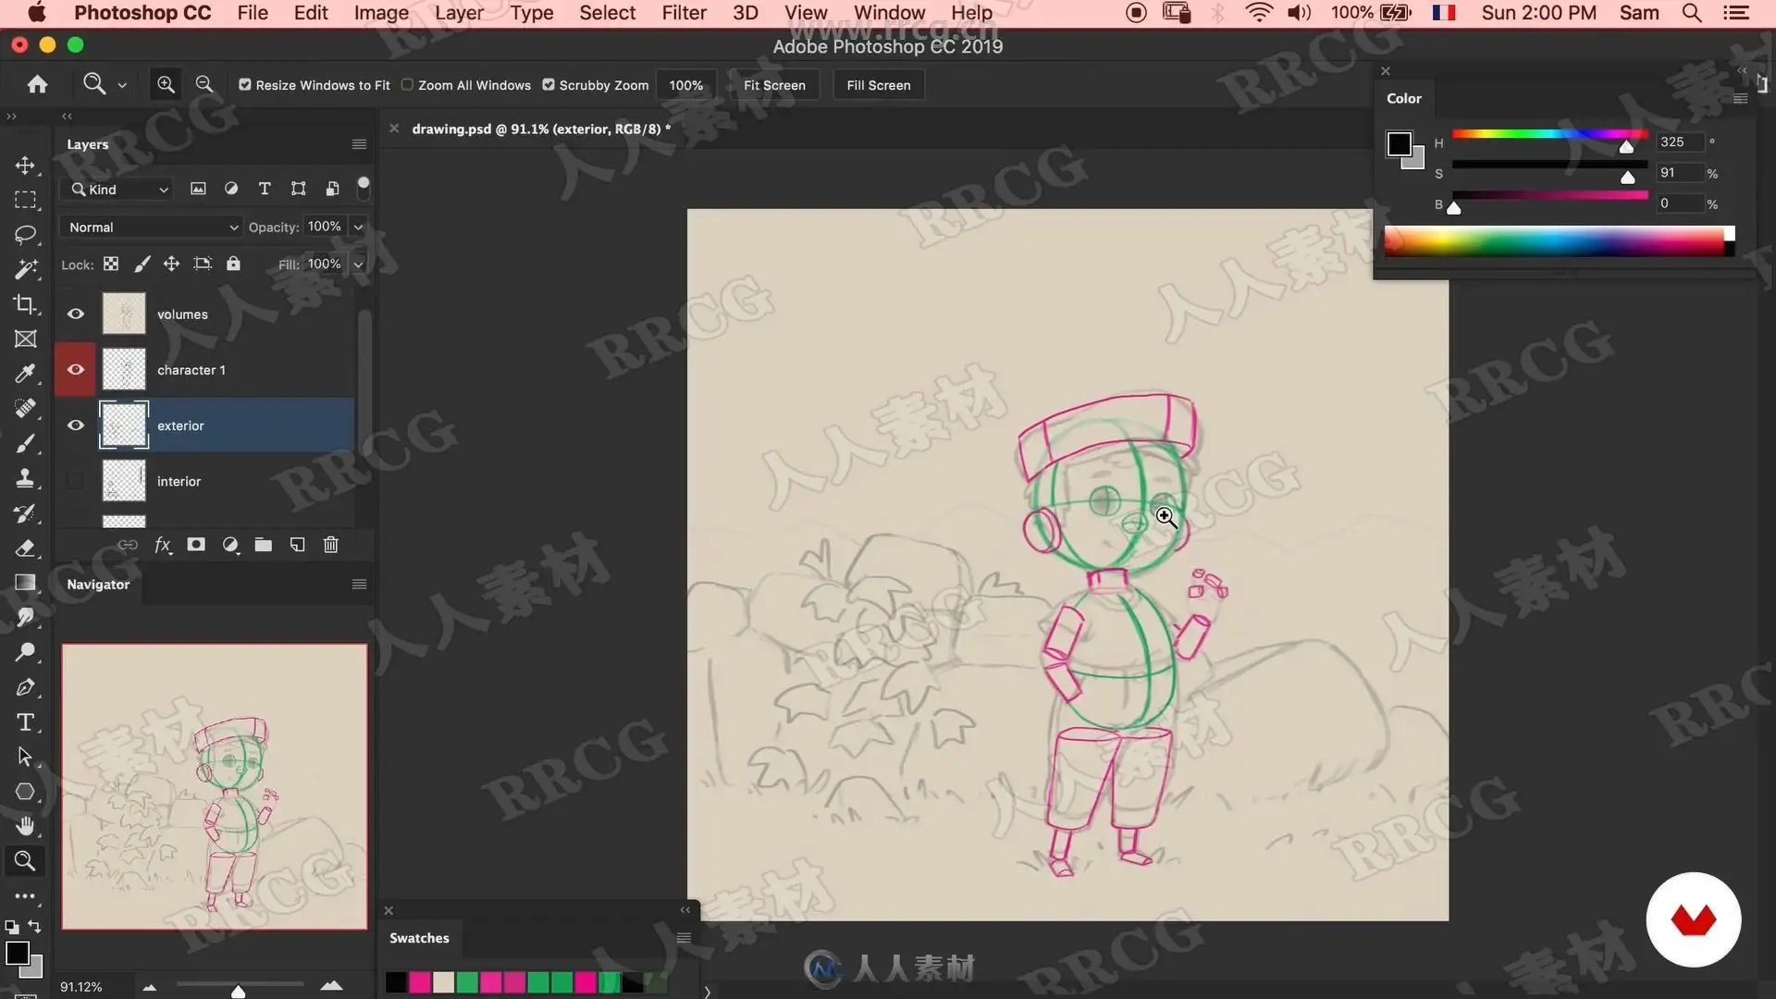
Task: Click the color spectrum ramp bar
Action: click(x=1554, y=241)
